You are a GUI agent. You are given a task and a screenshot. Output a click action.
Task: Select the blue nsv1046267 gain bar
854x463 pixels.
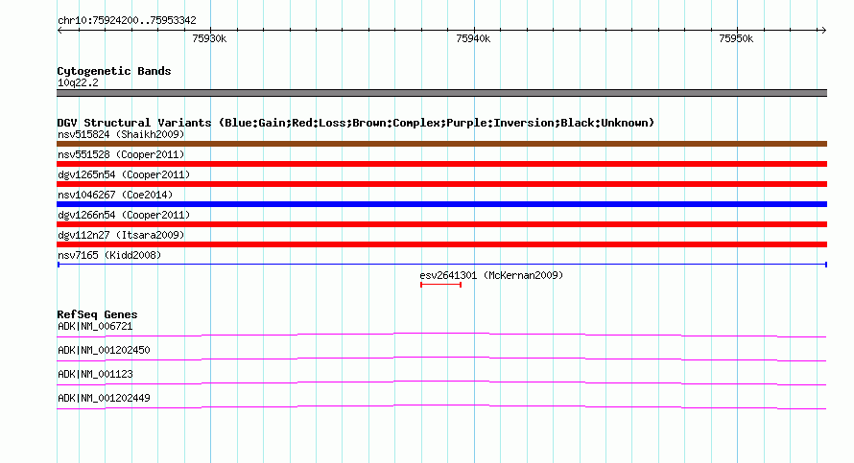click(x=441, y=204)
